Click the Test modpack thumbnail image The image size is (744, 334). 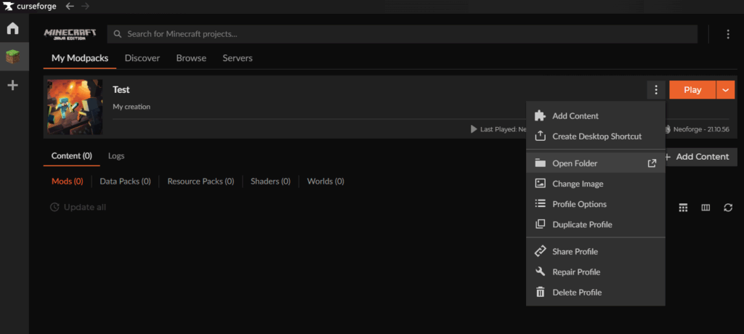click(75, 107)
